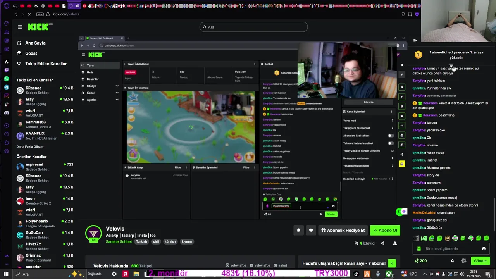Image resolution: width=496 pixels, height=279 pixels.
Task: Open Opera sidebar settings gear
Action: (x=7, y=151)
